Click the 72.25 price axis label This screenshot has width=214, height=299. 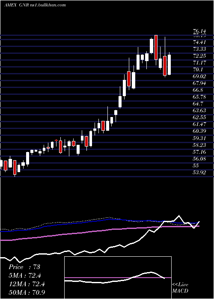199,56
